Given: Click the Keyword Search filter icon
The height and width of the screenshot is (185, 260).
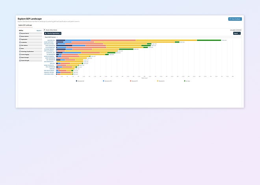Looking at the screenshot, I should 20,33.
